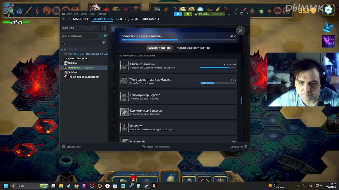The image size is (339, 190).
Task: Go to БИБЛИОТЕКА tab
Action: 102,19
